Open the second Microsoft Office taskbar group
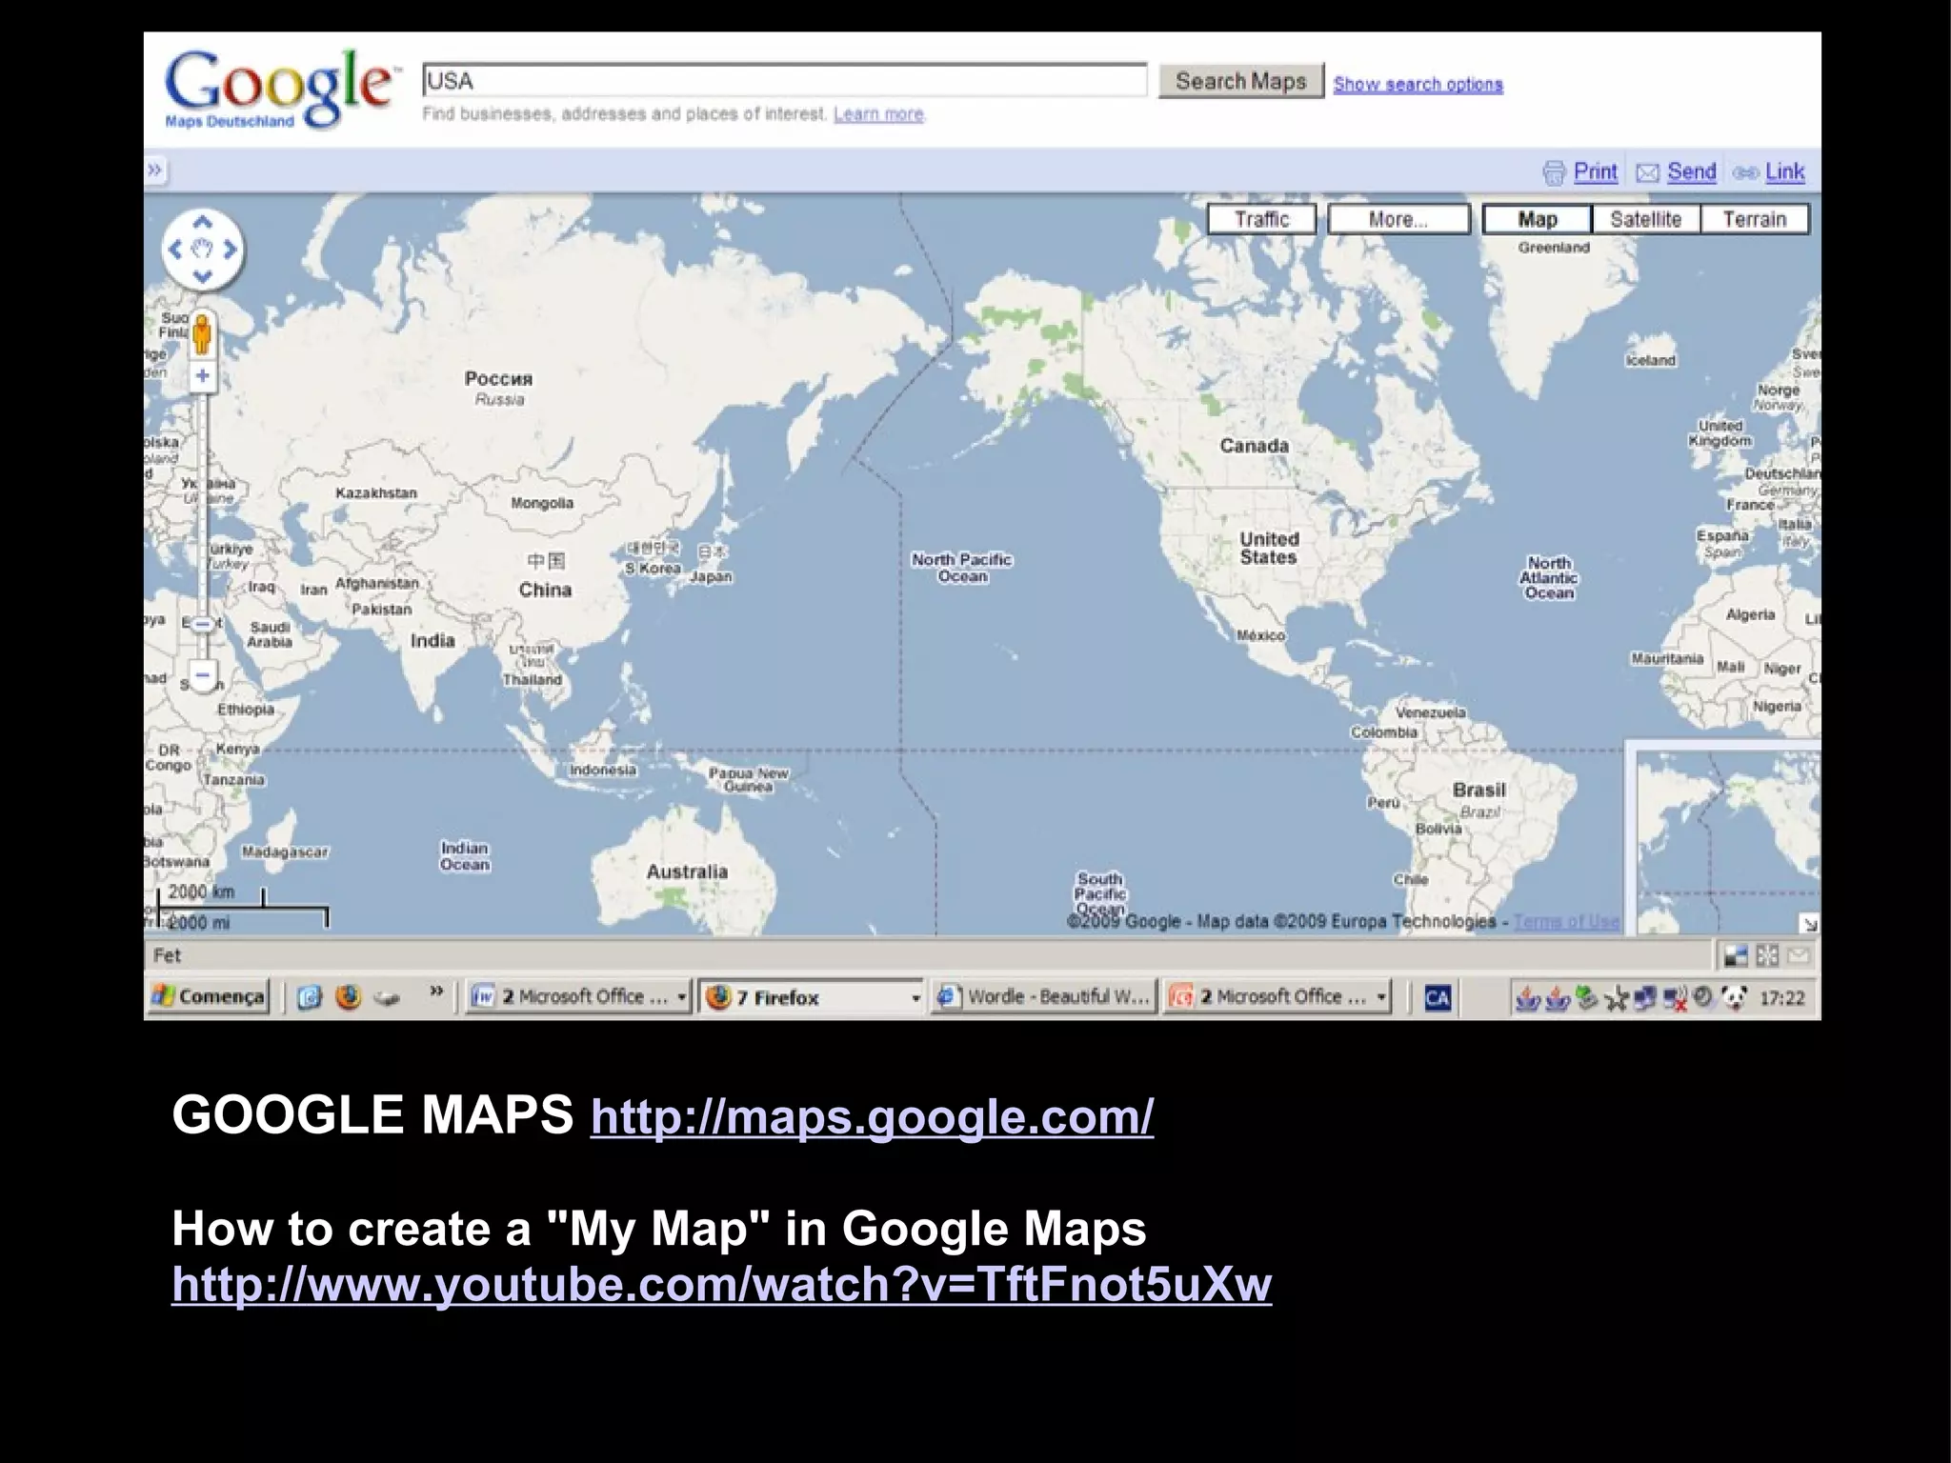 1277,996
